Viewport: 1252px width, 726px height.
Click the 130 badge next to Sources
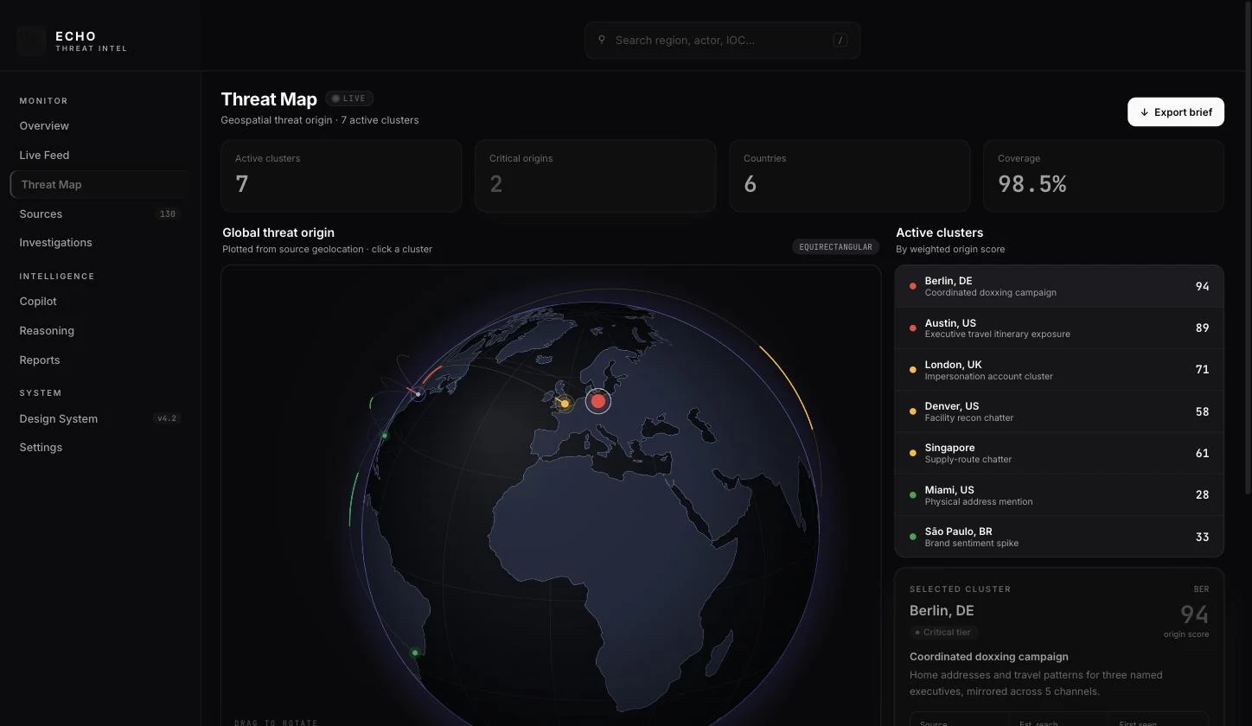click(168, 214)
